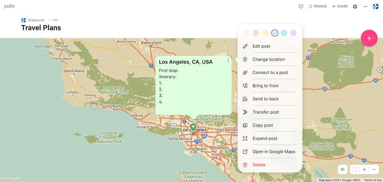Click the shayburns author avatar
The width and height of the screenshot is (383, 182).
[24, 20]
